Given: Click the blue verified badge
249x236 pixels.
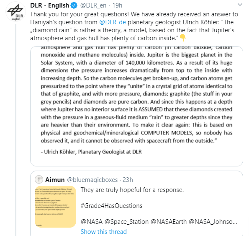Looking at the screenshot, I should point(74,5).
